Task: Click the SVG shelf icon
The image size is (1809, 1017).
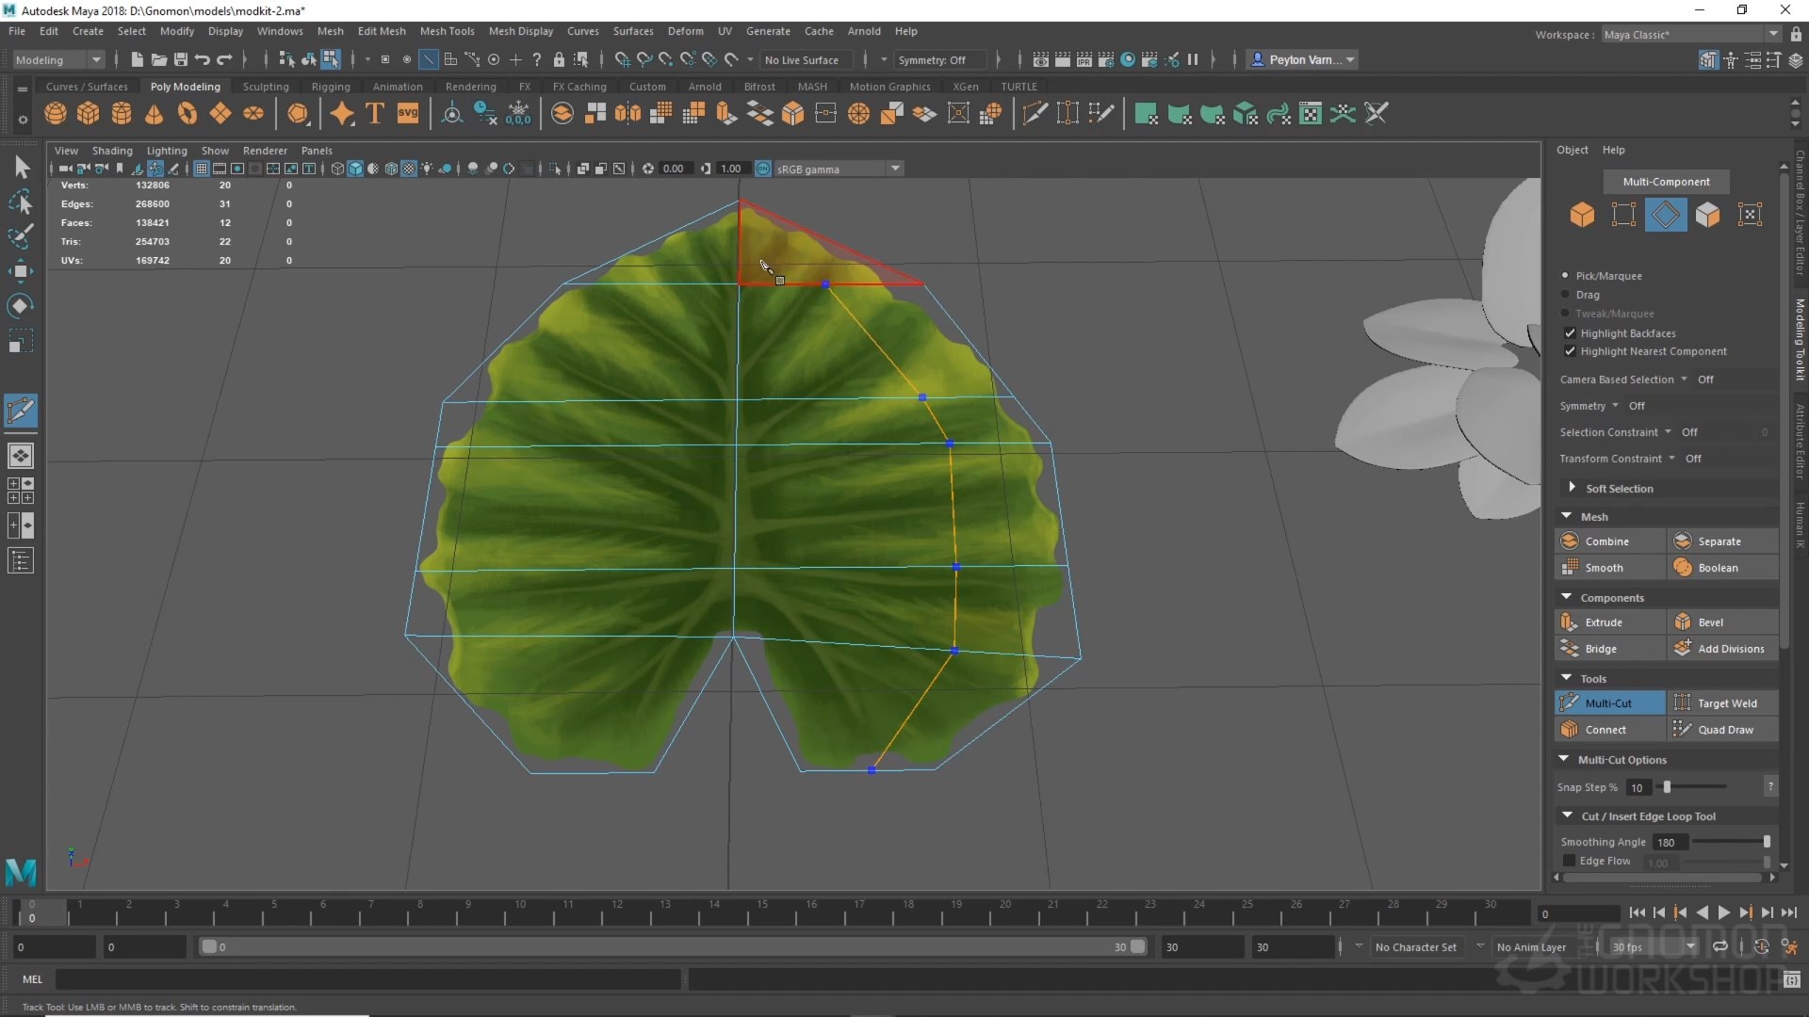Action: (408, 114)
